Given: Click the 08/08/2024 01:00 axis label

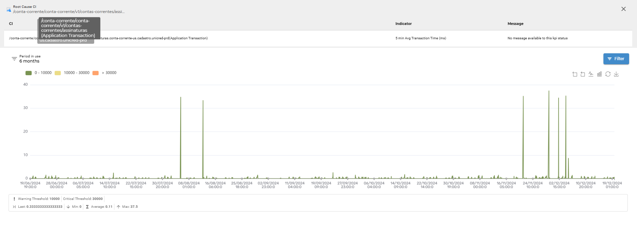Looking at the screenshot, I should pos(189,185).
